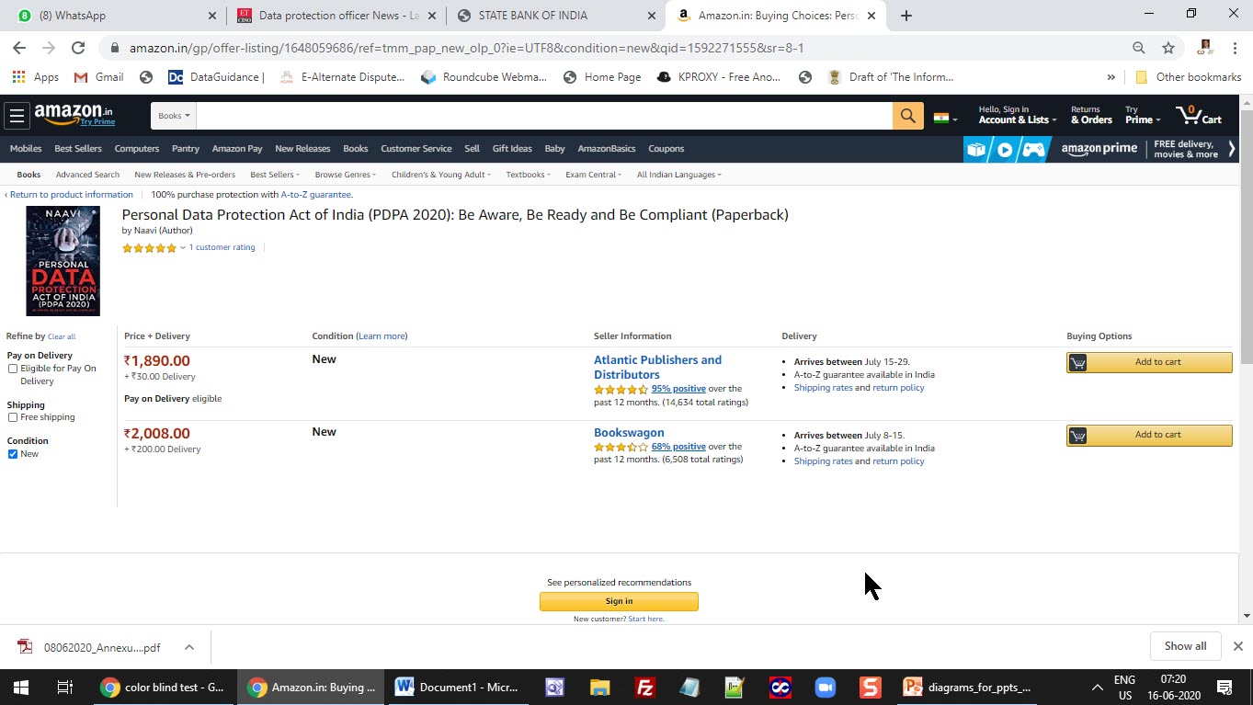Uncheck the New condition checkbox
The image size is (1253, 705).
pos(13,454)
